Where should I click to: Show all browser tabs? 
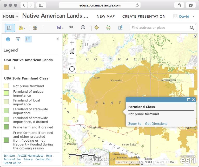coord(191,5)
